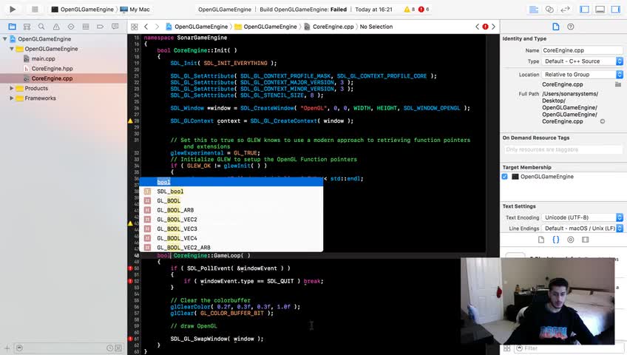
Task: Show the File inspector
Action: 556,27
